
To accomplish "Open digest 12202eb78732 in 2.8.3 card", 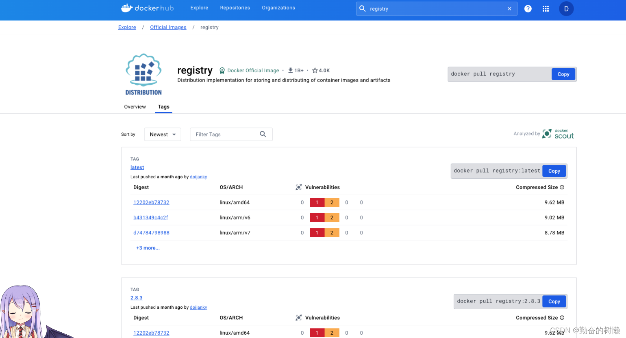I will [151, 333].
